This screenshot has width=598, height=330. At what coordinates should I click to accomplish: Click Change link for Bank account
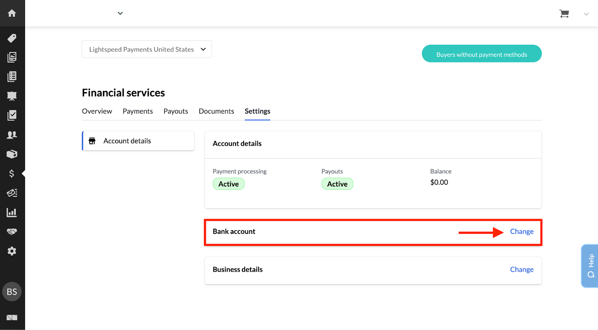coord(522,232)
